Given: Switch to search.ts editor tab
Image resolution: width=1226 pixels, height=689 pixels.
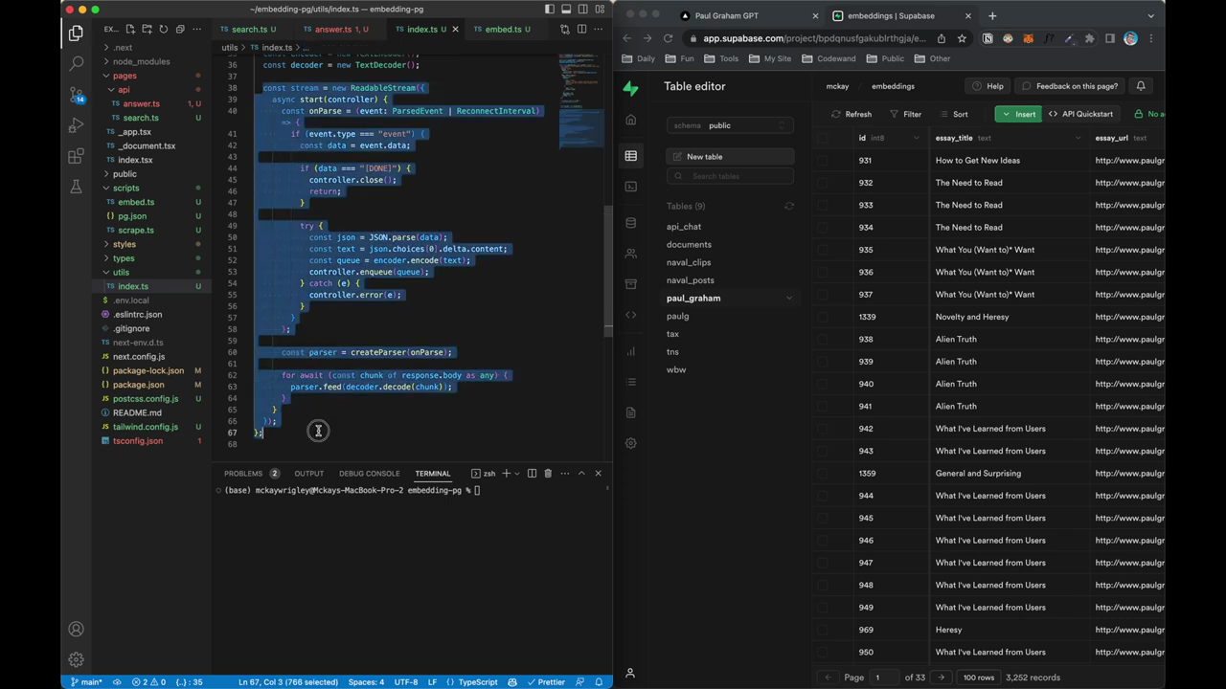Looking at the screenshot, I should (x=248, y=30).
